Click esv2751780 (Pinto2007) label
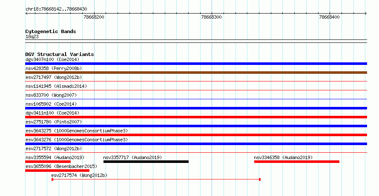The width and height of the screenshot is (379, 196). coord(54,122)
